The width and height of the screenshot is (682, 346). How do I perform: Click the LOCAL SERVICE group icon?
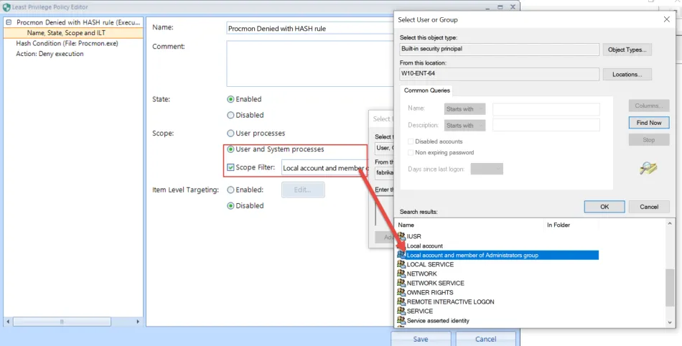pos(401,264)
